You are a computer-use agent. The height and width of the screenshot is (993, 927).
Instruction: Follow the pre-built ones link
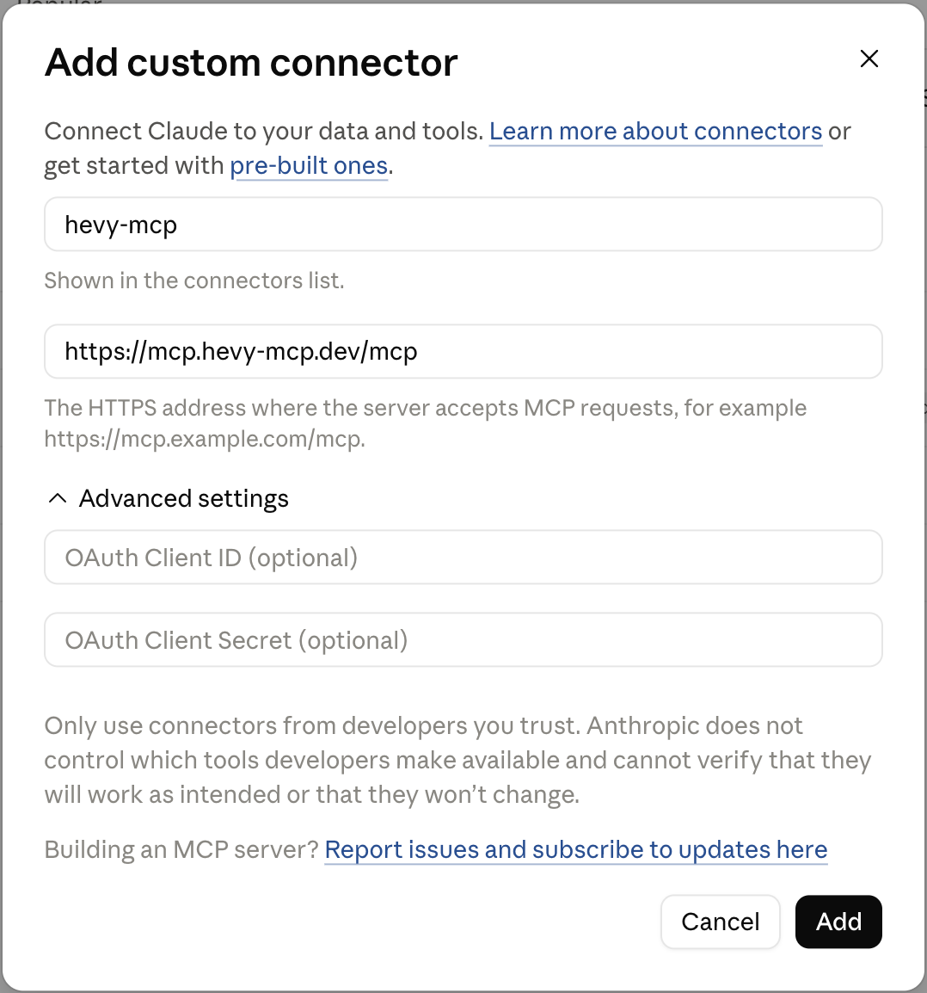pyautogui.click(x=309, y=166)
